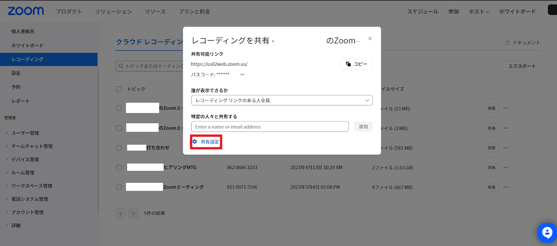The image size is (557, 246).
Task: Check the 打ち合わせ recording checkbox
Action: click(119, 148)
